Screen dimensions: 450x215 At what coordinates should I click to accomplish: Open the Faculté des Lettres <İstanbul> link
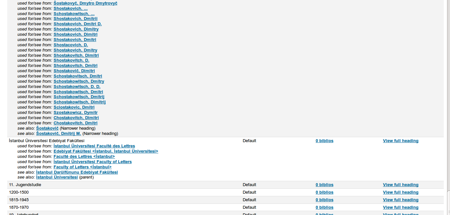click(84, 157)
